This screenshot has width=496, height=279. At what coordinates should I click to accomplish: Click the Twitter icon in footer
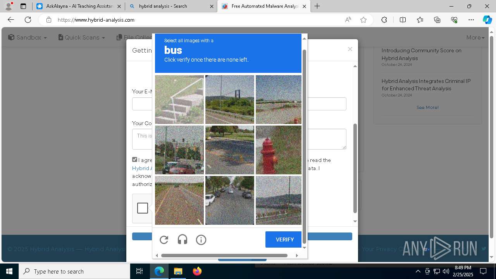pyautogui.click(x=484, y=249)
